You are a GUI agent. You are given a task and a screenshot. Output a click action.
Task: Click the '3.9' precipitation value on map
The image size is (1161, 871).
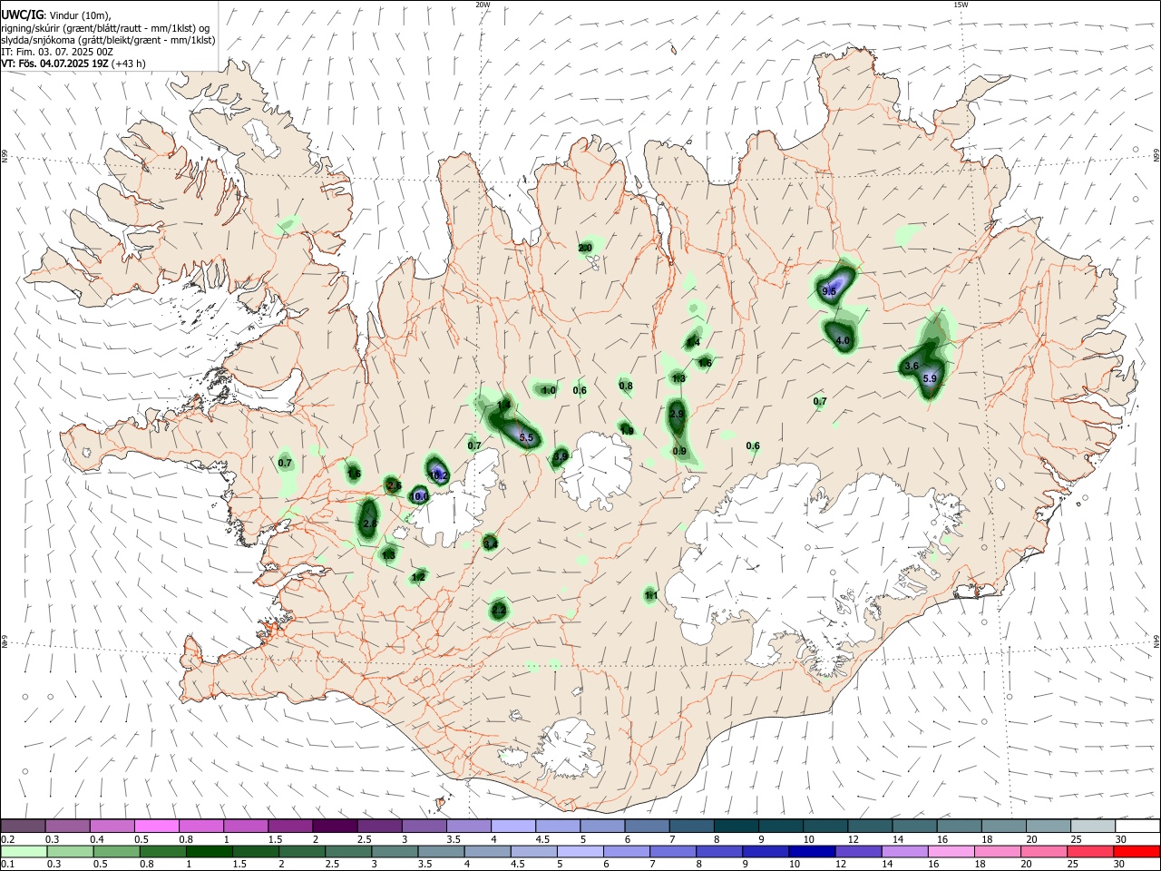tap(561, 456)
